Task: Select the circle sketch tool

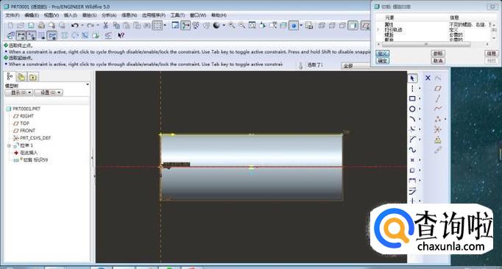Action: [412, 109]
